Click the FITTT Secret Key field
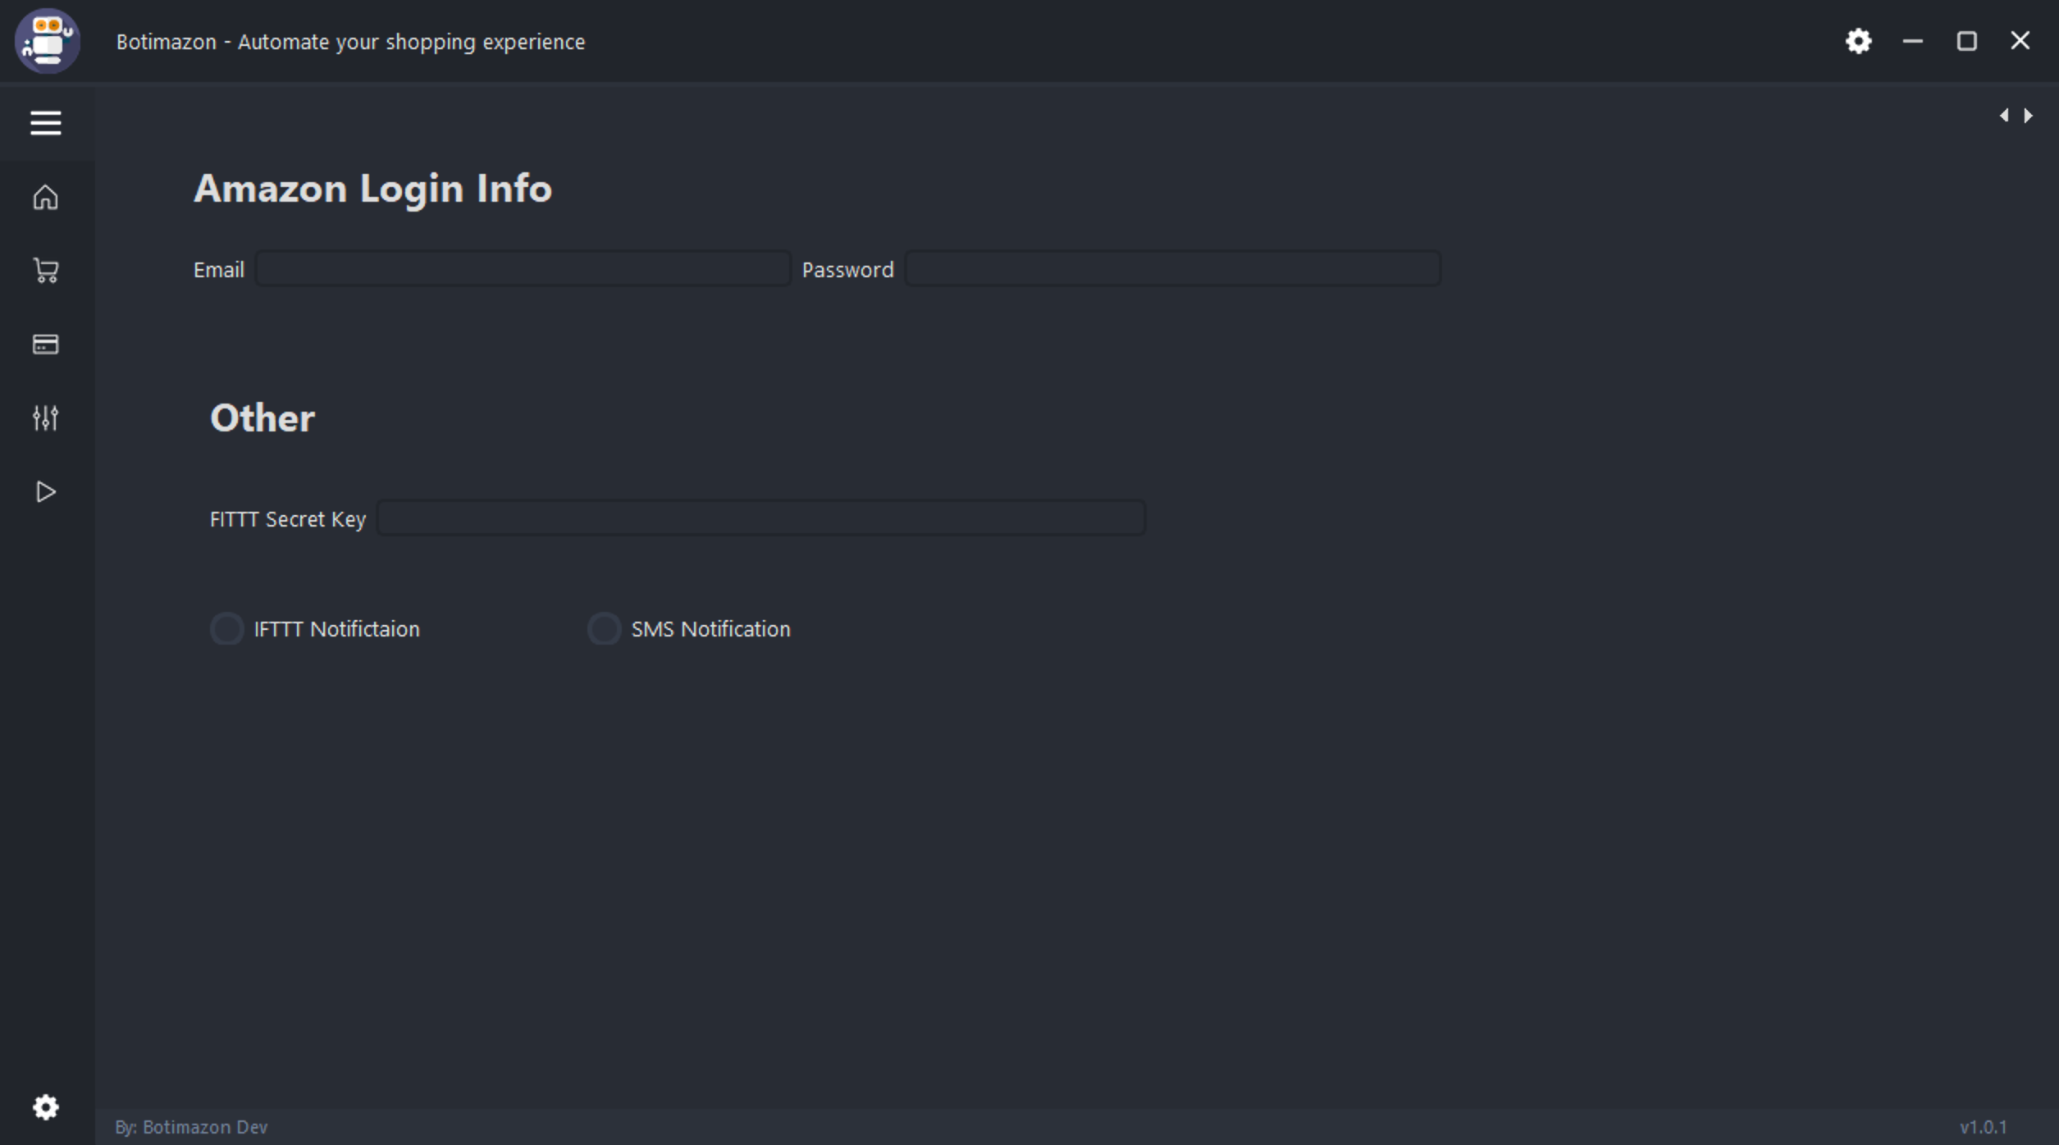2059x1145 pixels. tap(760, 518)
